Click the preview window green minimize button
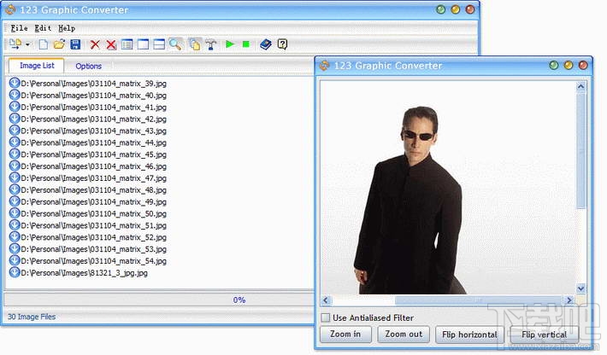607x355 pixels. coord(554,66)
